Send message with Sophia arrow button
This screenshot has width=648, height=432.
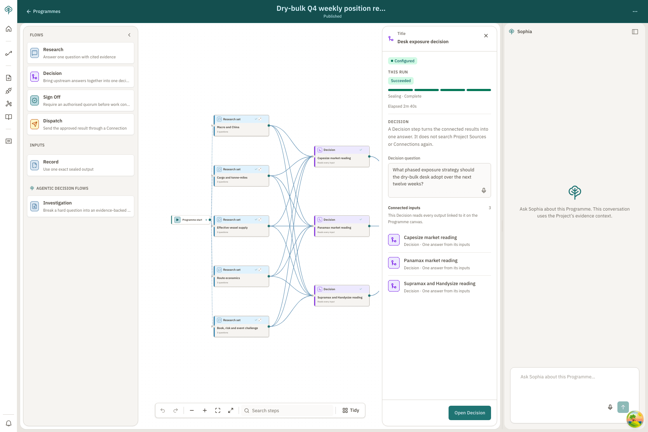pos(623,407)
